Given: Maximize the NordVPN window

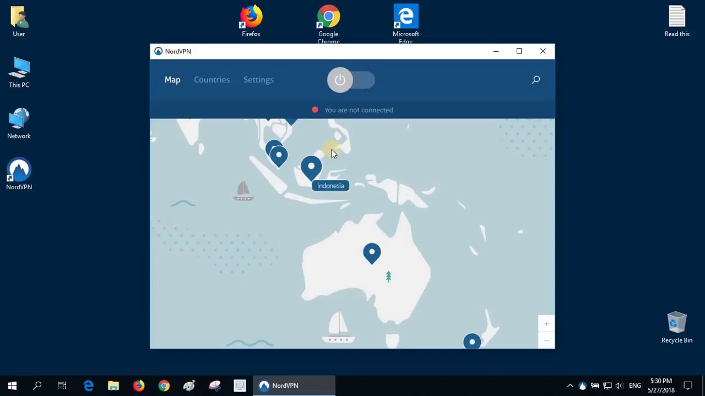Looking at the screenshot, I should 519,51.
